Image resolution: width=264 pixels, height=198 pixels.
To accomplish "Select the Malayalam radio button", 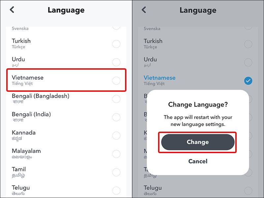I will [116, 154].
